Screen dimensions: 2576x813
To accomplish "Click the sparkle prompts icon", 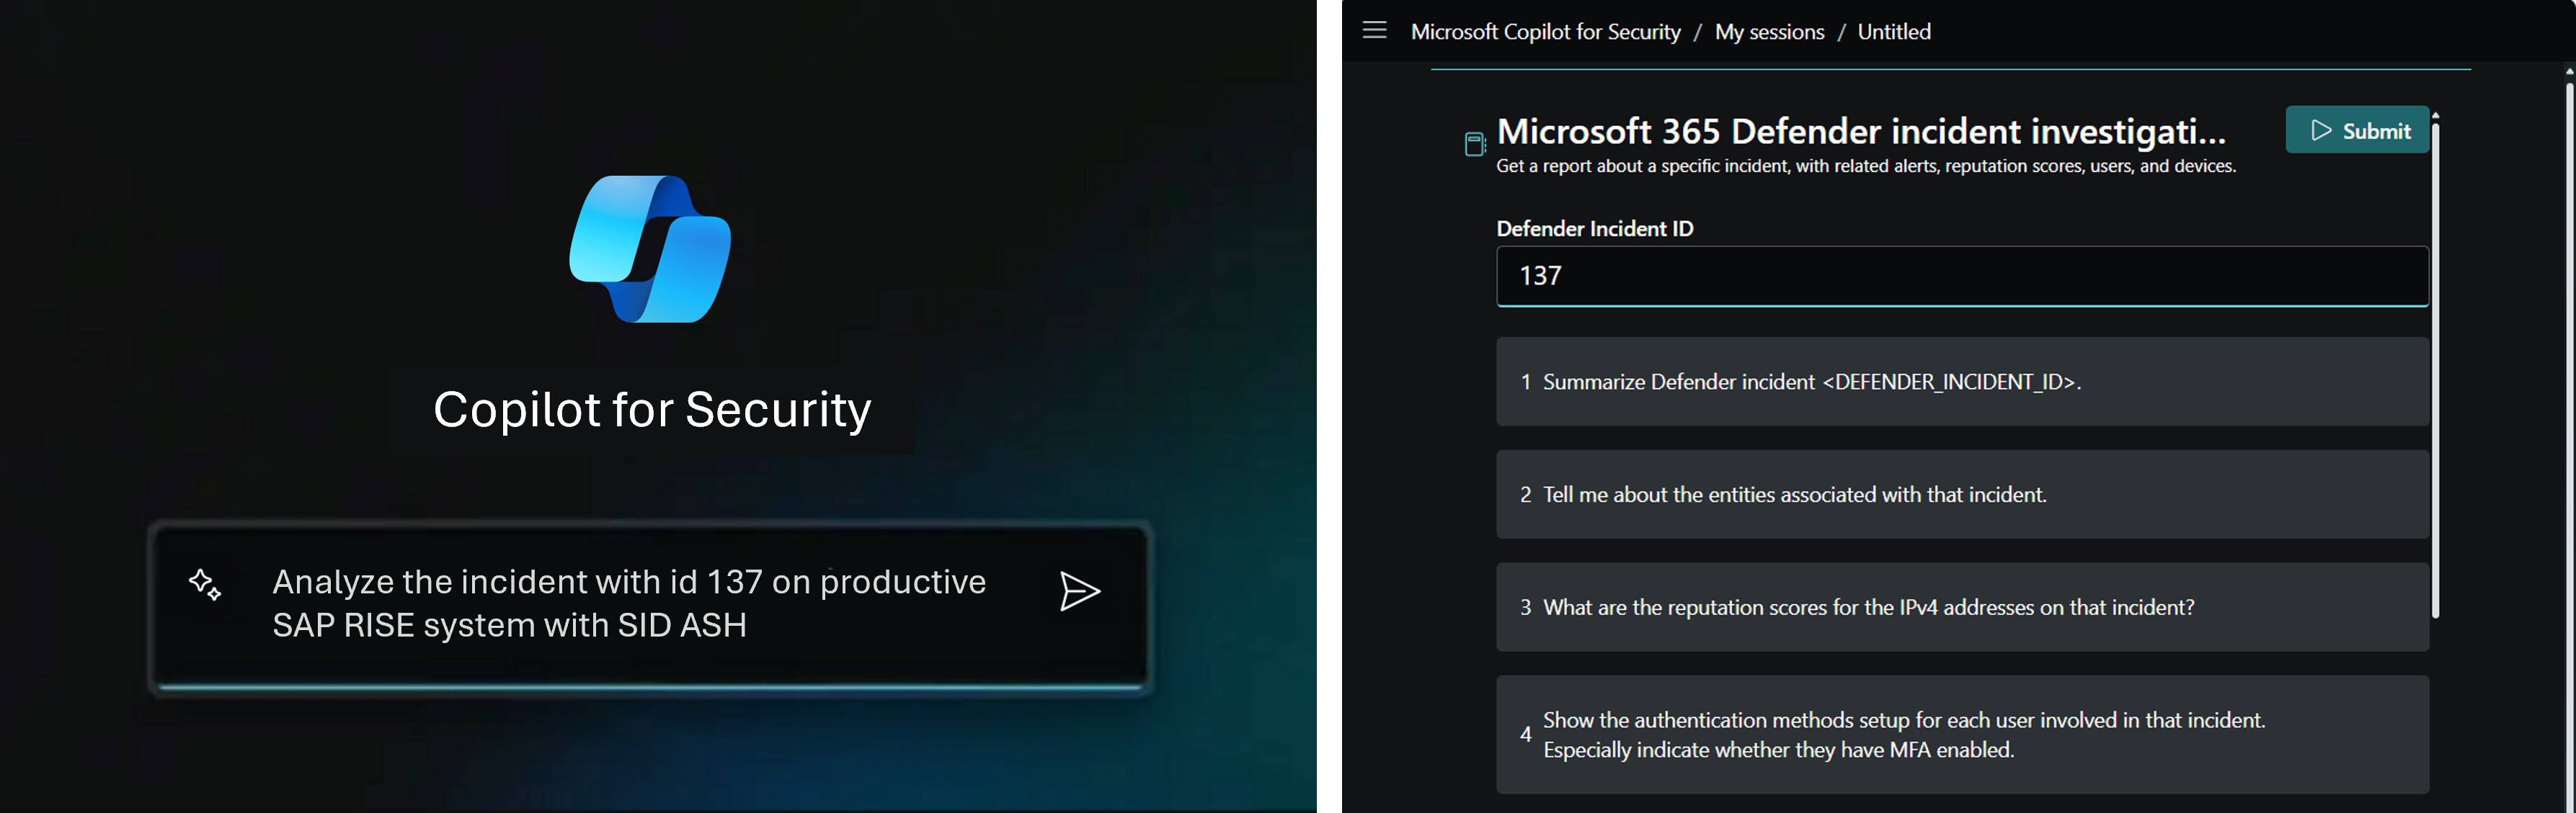I will coord(205,584).
